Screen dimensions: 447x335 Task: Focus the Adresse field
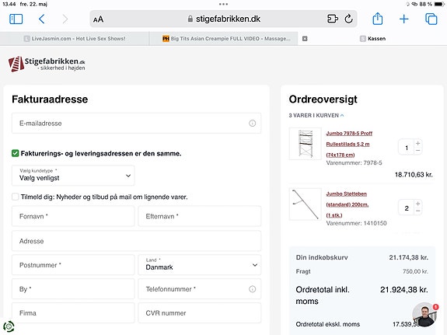tap(136, 241)
